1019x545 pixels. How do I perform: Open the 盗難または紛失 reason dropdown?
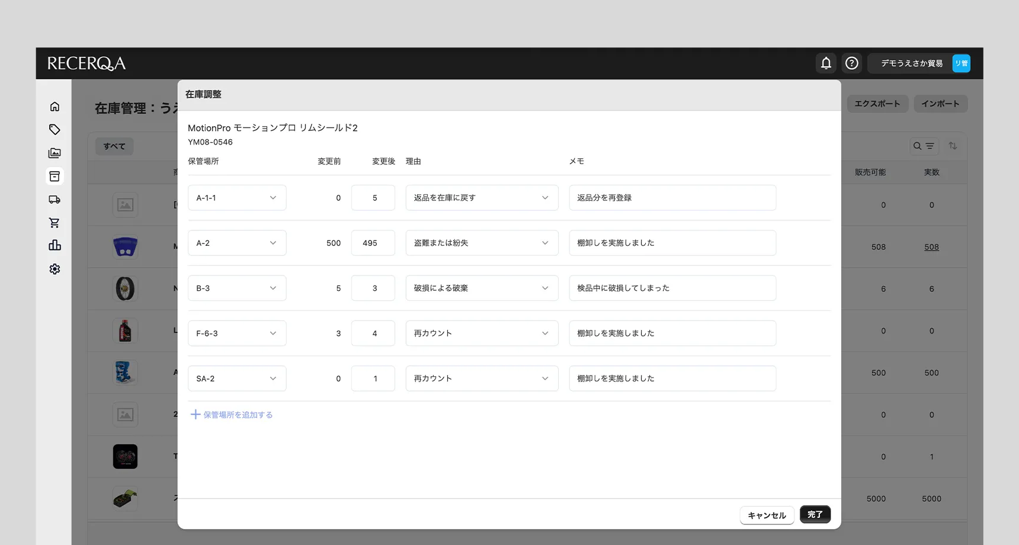[481, 243]
